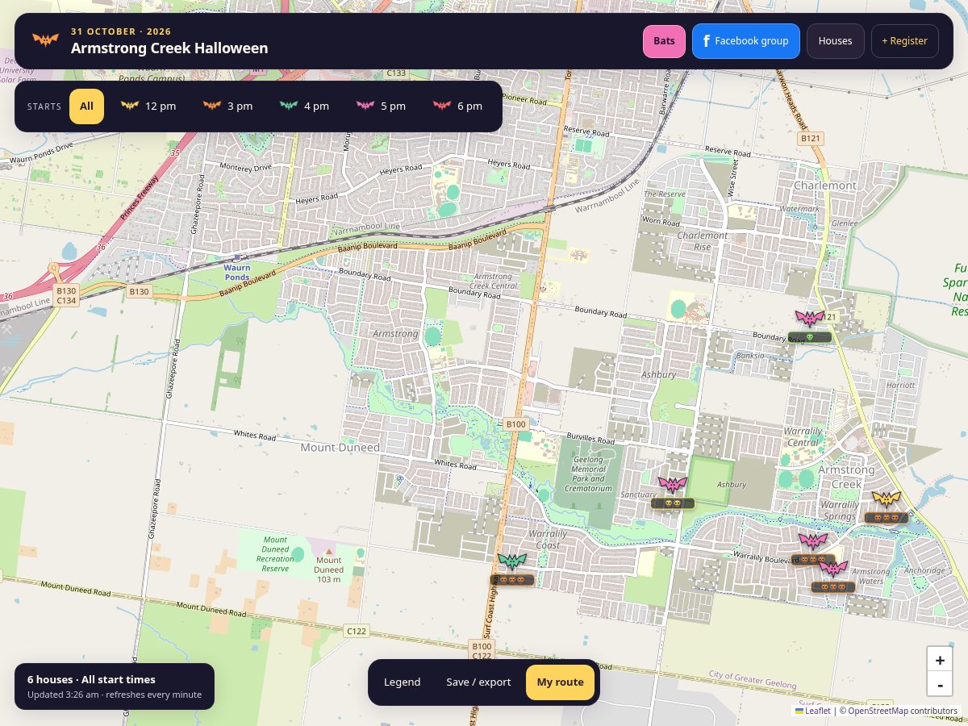This screenshot has height=726, width=968.
Task: Open the Facebook group link
Action: pos(746,41)
